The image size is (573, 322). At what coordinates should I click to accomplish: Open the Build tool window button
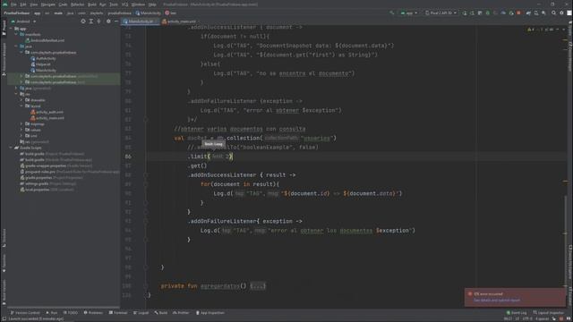tap(161, 313)
